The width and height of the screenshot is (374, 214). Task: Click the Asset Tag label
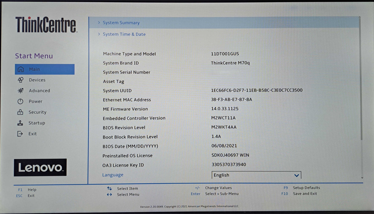[x=114, y=82]
